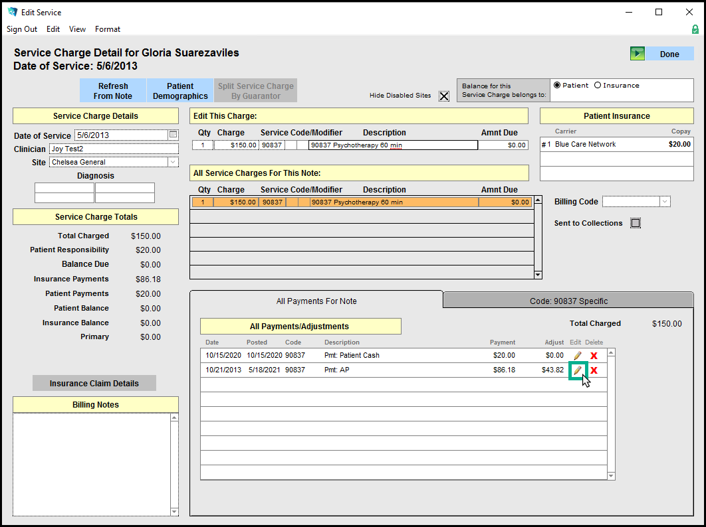Open the Billing Code dropdown
The image size is (706, 527).
664,202
